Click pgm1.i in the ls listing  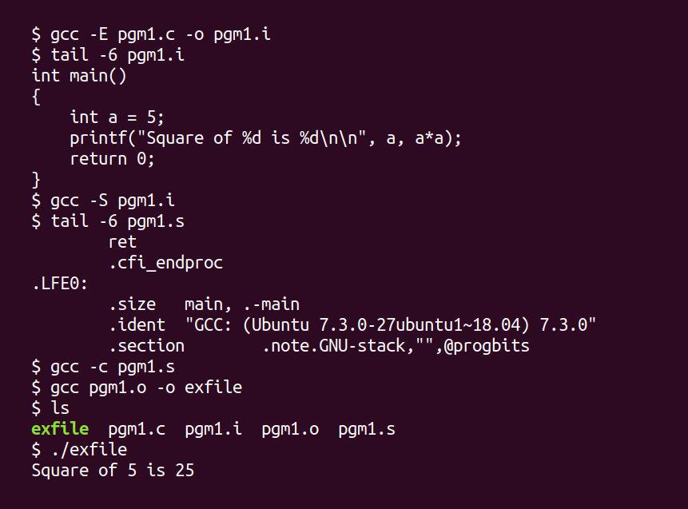(213, 429)
